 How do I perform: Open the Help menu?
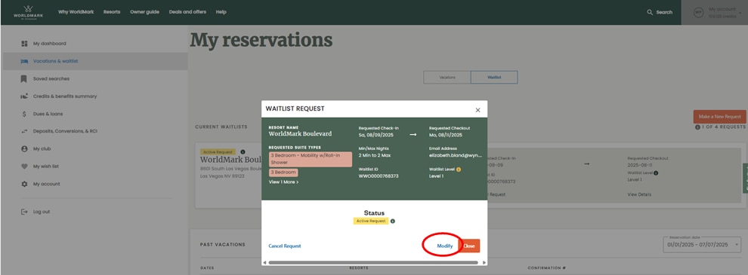pos(221,12)
